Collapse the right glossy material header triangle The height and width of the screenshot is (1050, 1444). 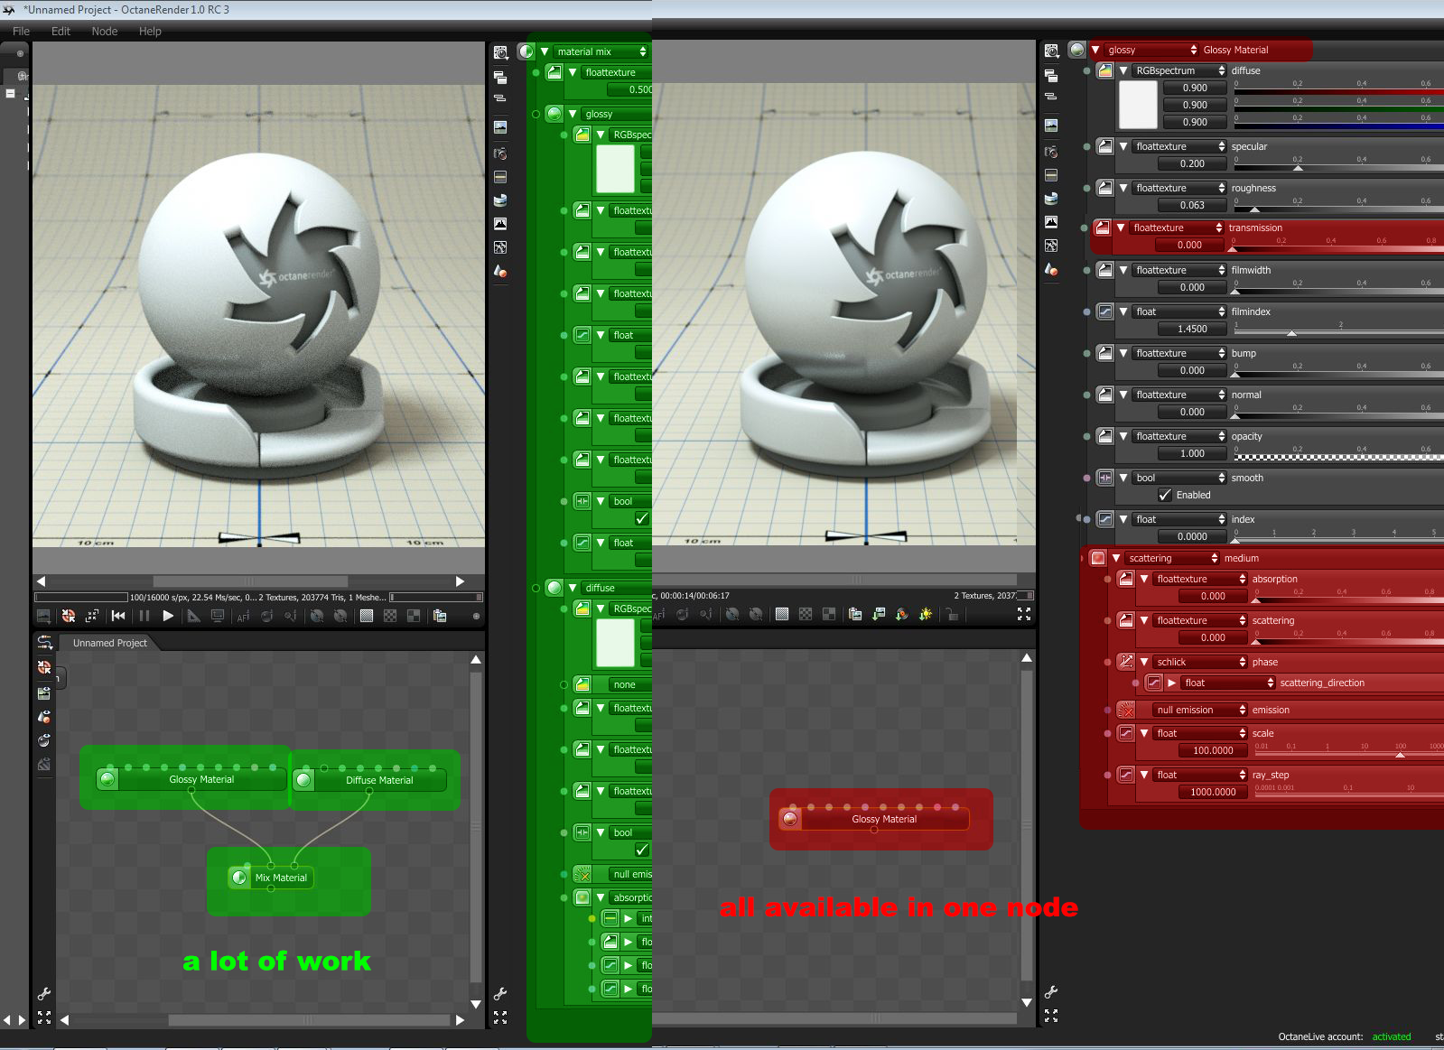(1095, 50)
